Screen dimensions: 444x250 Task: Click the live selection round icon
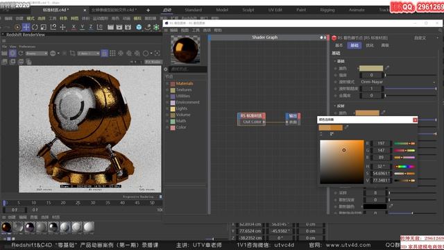tap(17, 27)
